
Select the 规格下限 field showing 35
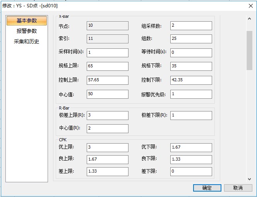pos(191,66)
